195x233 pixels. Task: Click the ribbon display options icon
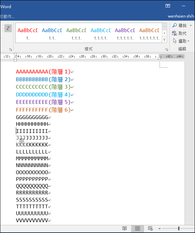point(168,6)
